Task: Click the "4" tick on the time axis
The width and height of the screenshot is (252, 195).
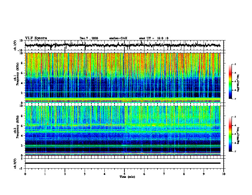Action: coord(105,174)
